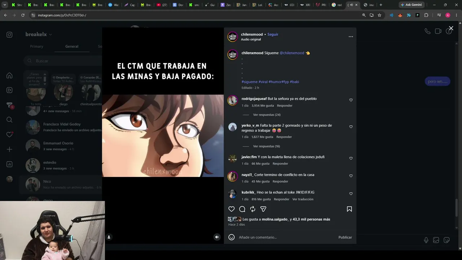462x260 pixels.
Task: Like javier.flm's comment
Action: point(351,158)
